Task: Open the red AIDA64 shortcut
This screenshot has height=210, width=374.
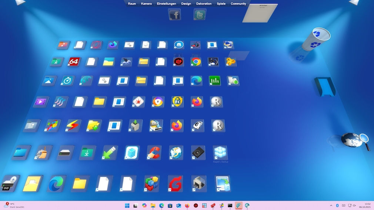Action: coord(73,62)
